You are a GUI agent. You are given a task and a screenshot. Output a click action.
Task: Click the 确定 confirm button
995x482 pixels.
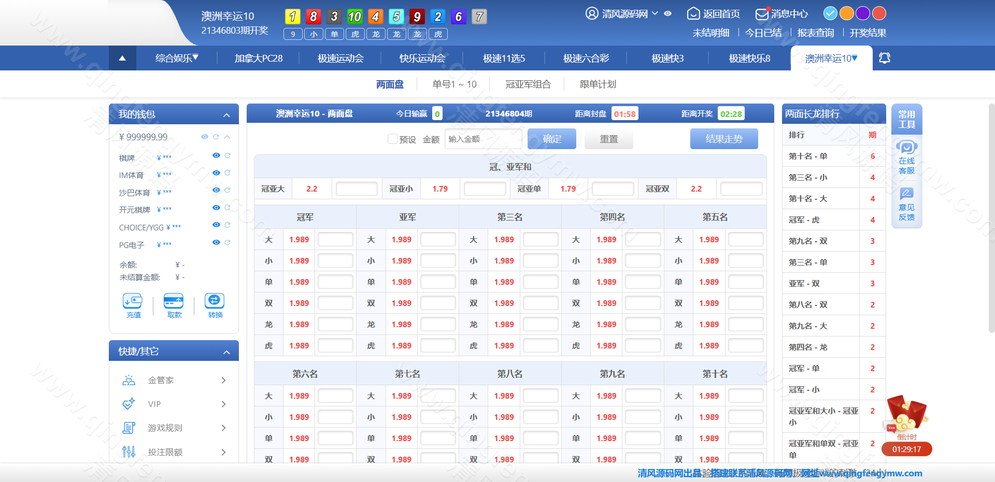coord(552,139)
